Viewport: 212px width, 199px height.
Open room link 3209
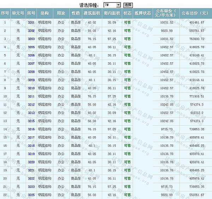coord(31,80)
